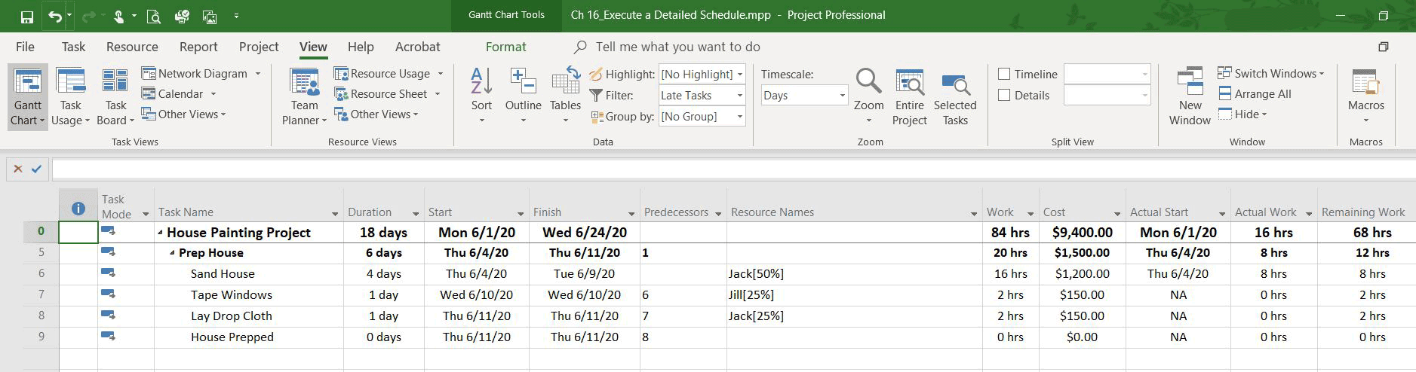Click the Tell me what you want search box
The height and width of the screenshot is (372, 1416).
[x=677, y=47]
